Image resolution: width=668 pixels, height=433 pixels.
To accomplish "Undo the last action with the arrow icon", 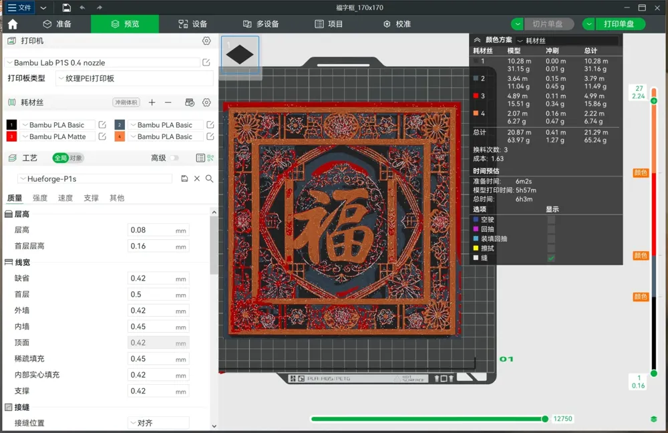I will click(x=82, y=7).
